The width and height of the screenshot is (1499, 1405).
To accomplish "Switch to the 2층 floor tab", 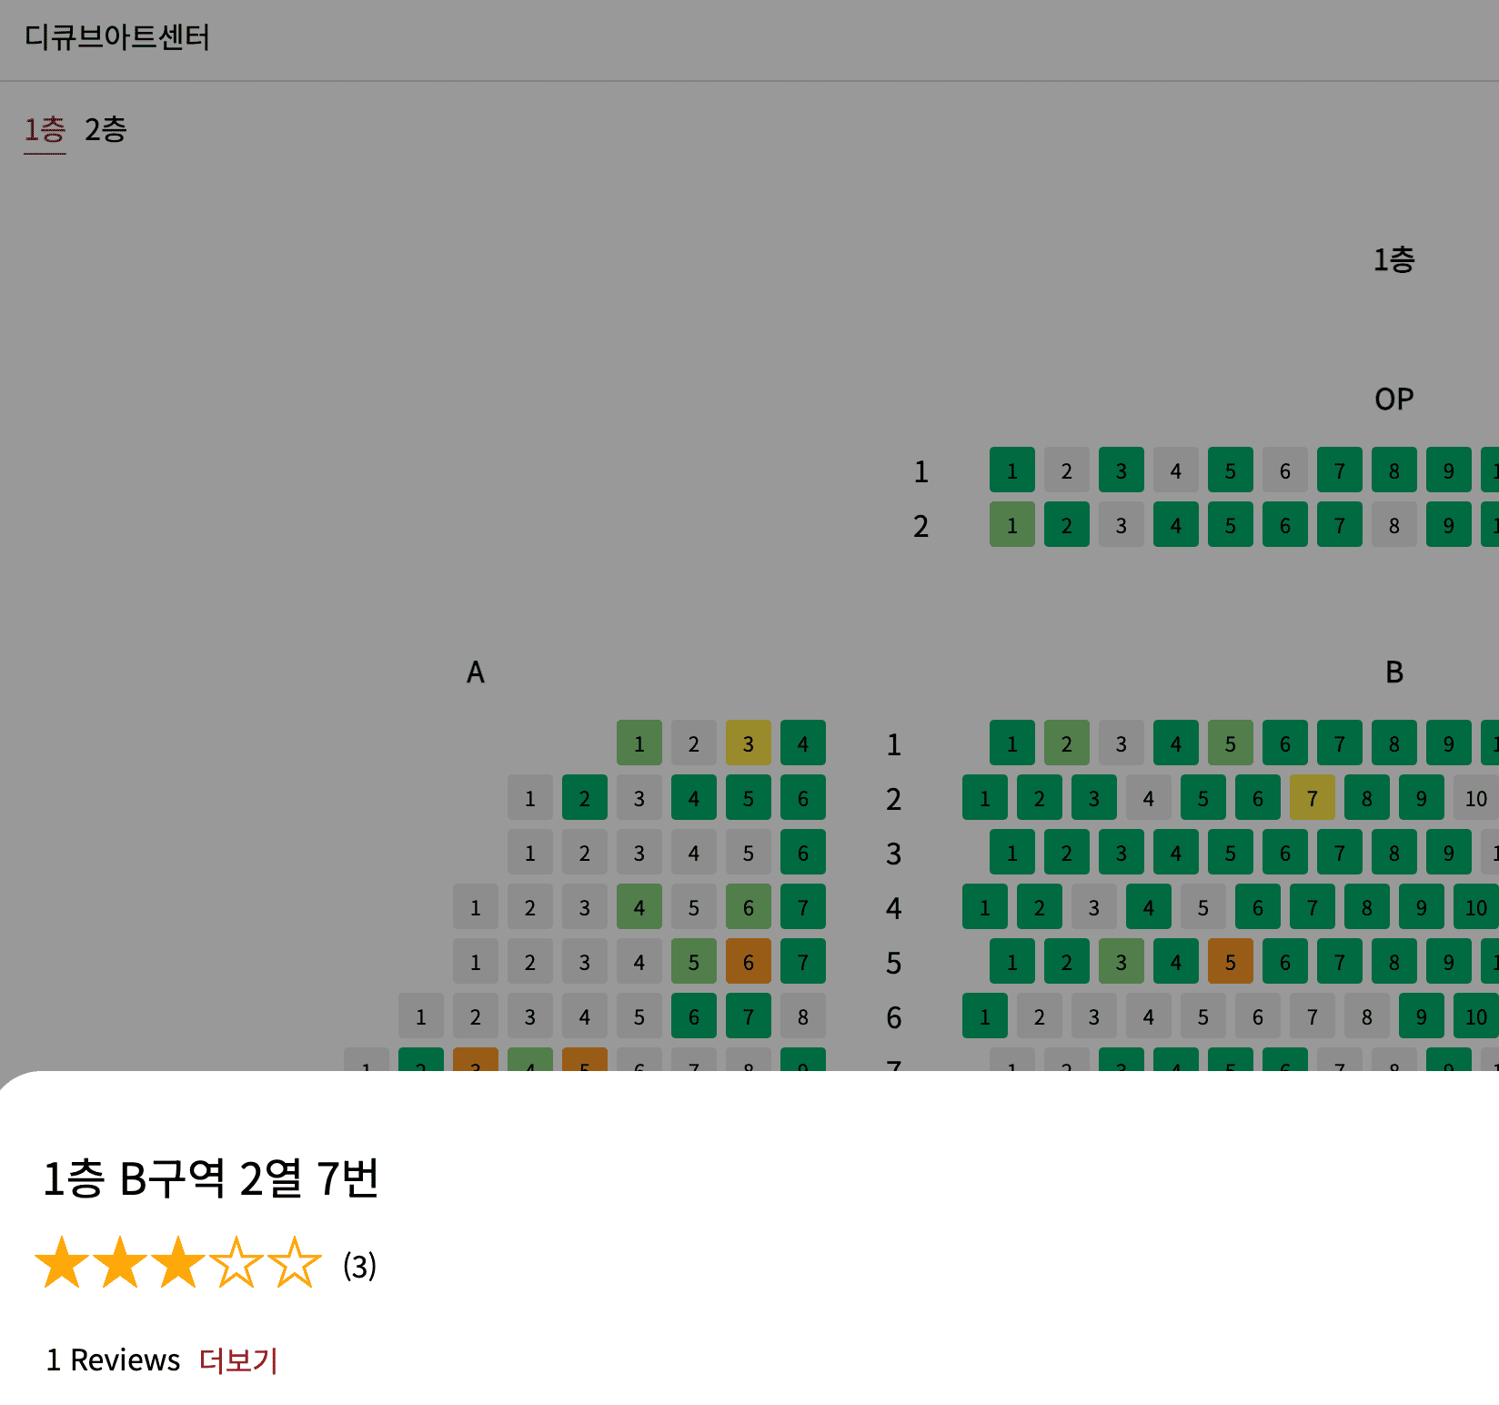I will click(106, 132).
